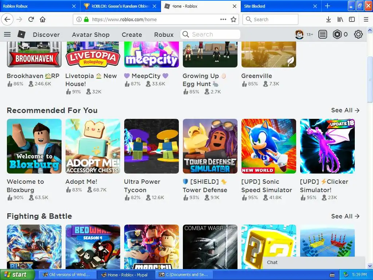The height and width of the screenshot is (280, 373).
Task: Close Goose's Random Obbies tab
Action: click(x=154, y=6)
